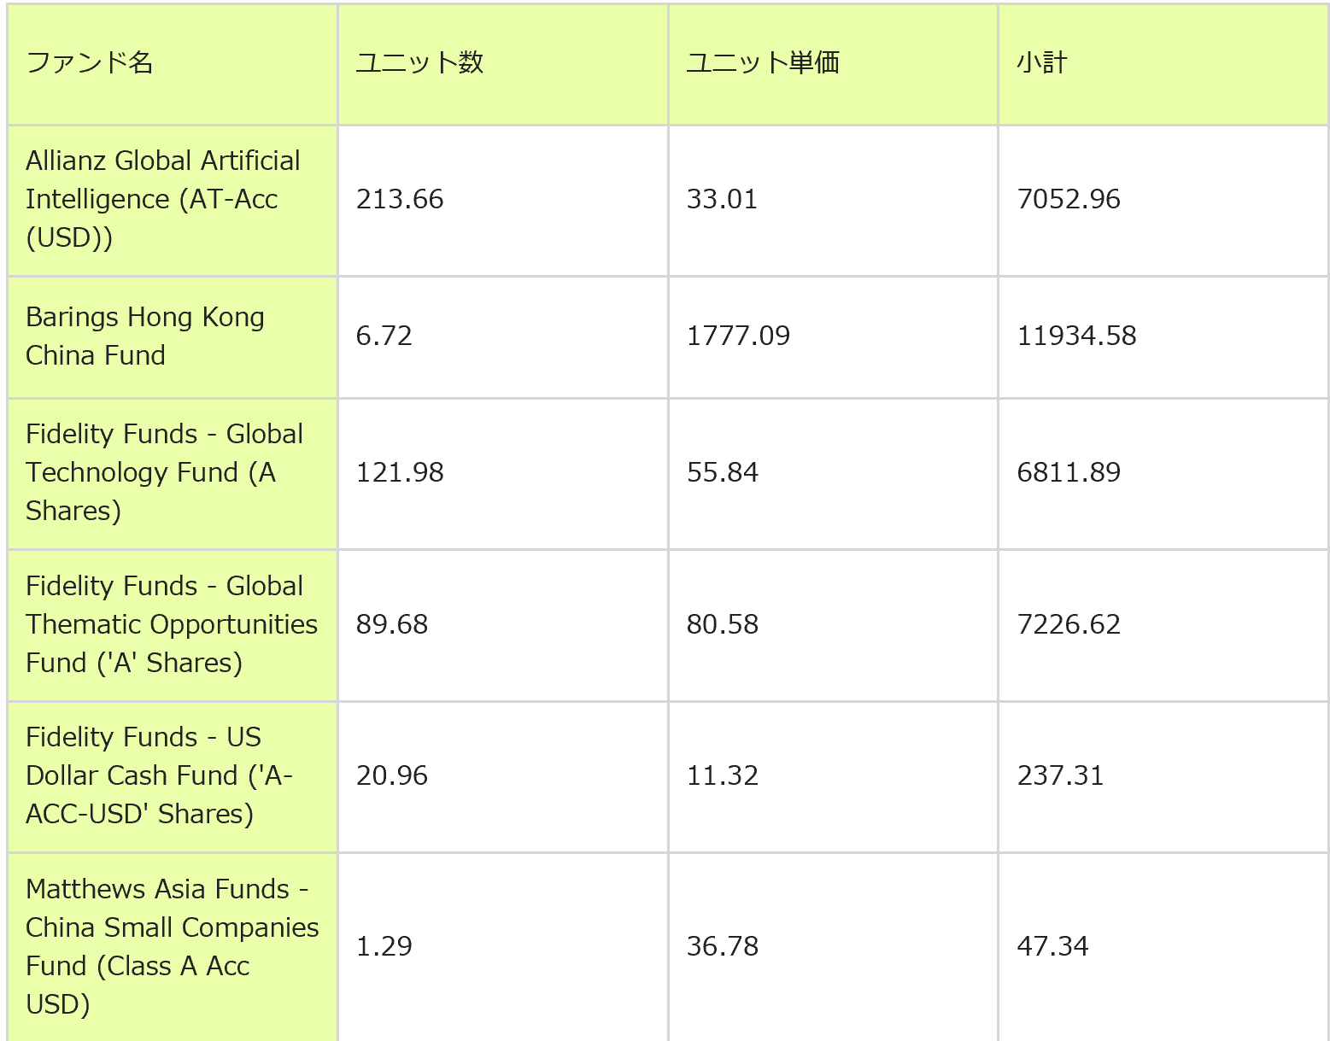The height and width of the screenshot is (1041, 1330).
Task: Click unit count value 121.98
Action: 400,472
